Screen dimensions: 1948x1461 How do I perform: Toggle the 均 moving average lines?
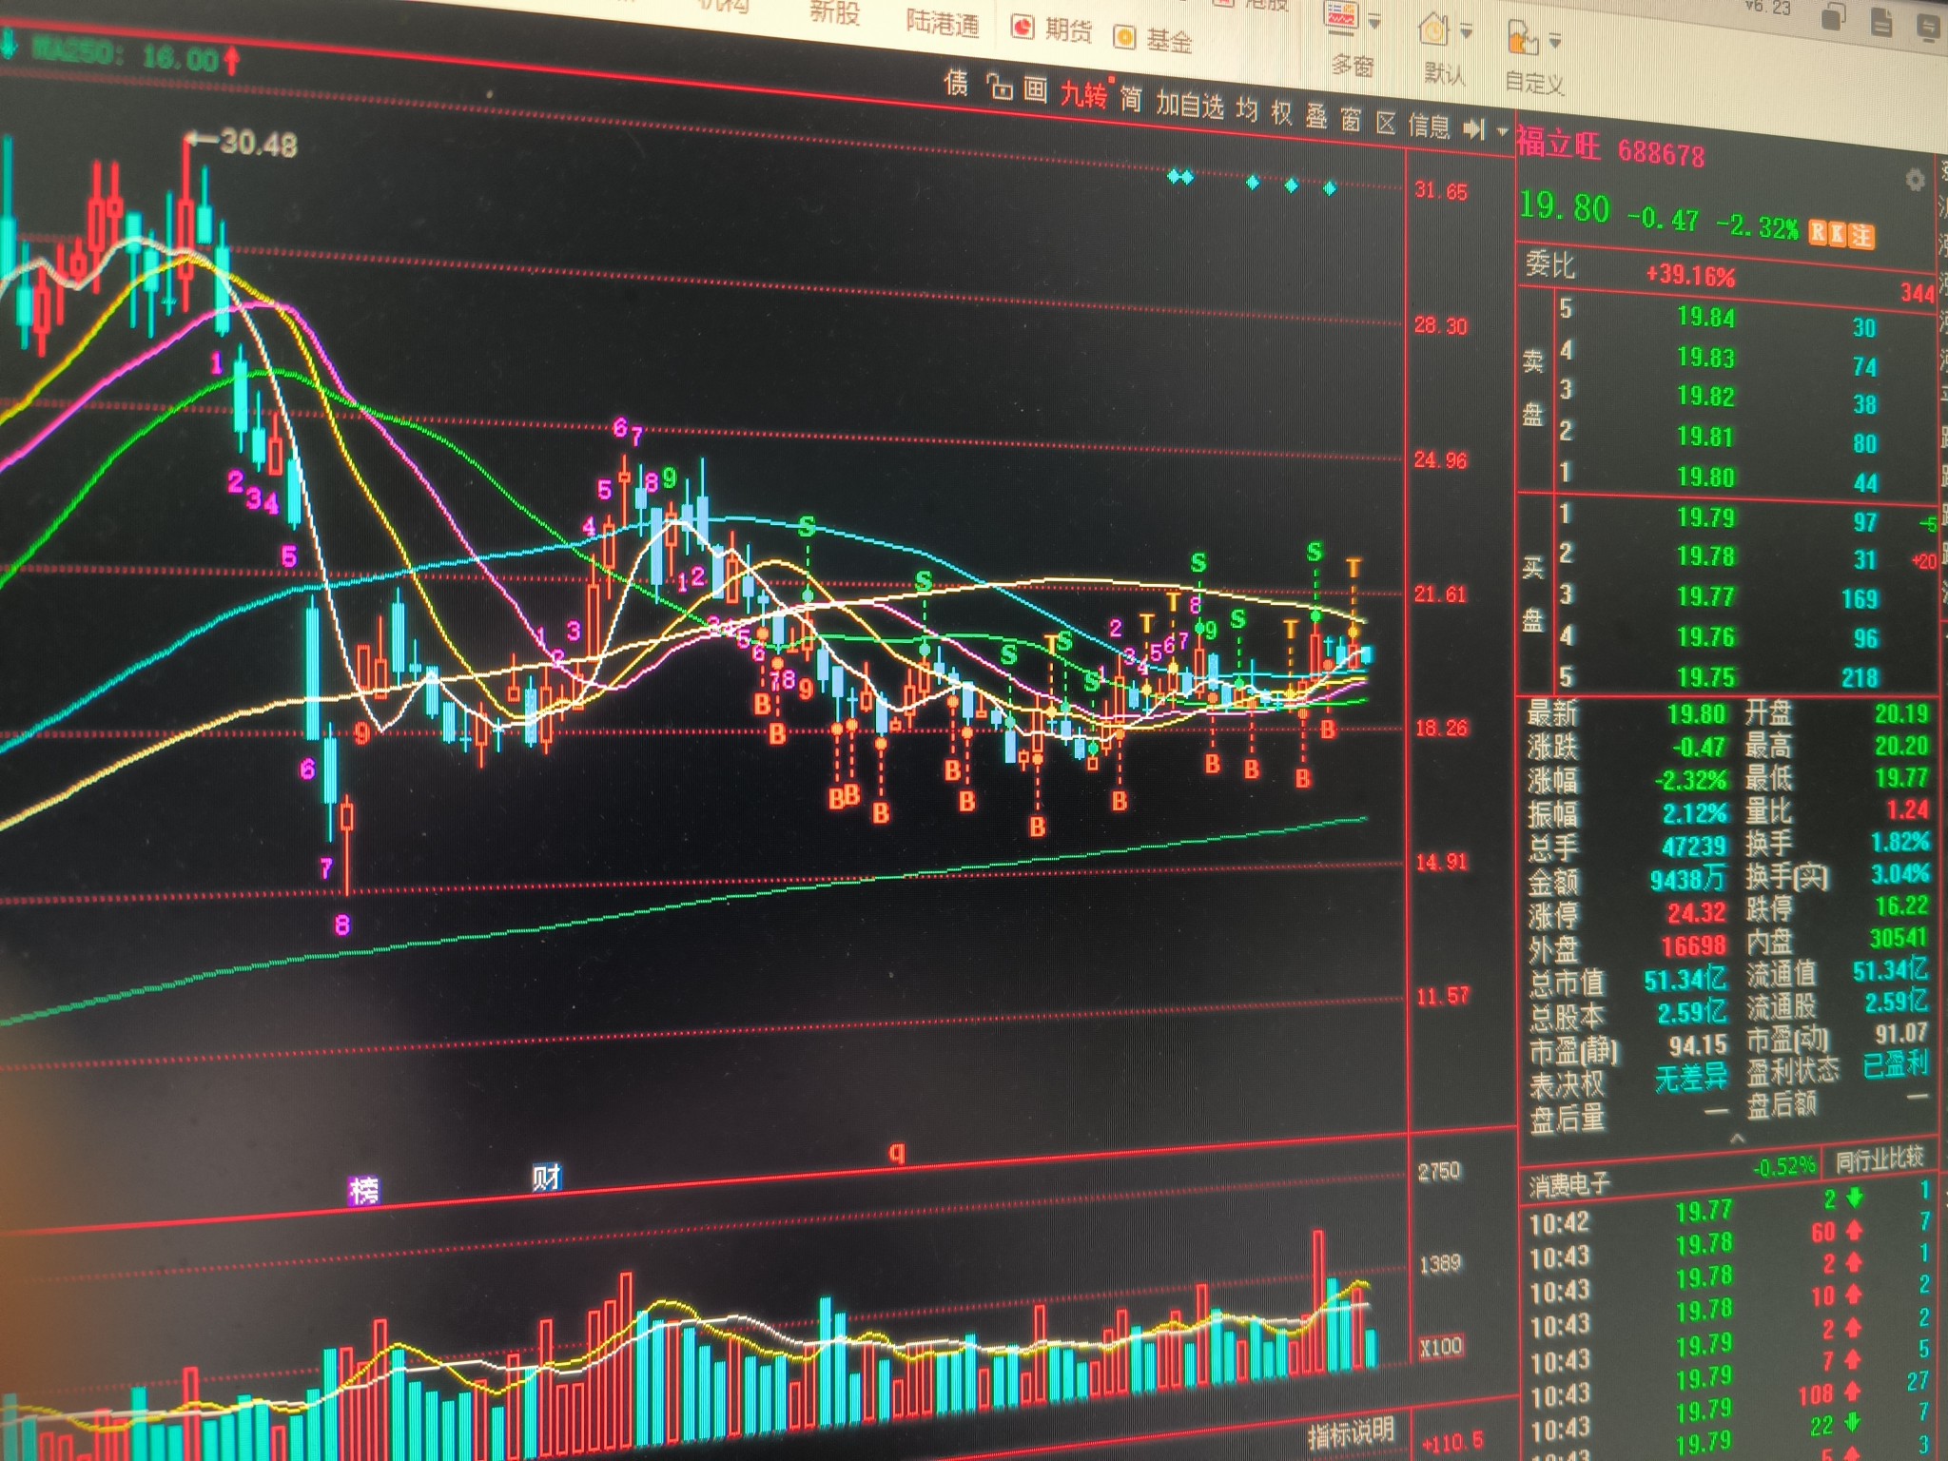click(x=1246, y=109)
